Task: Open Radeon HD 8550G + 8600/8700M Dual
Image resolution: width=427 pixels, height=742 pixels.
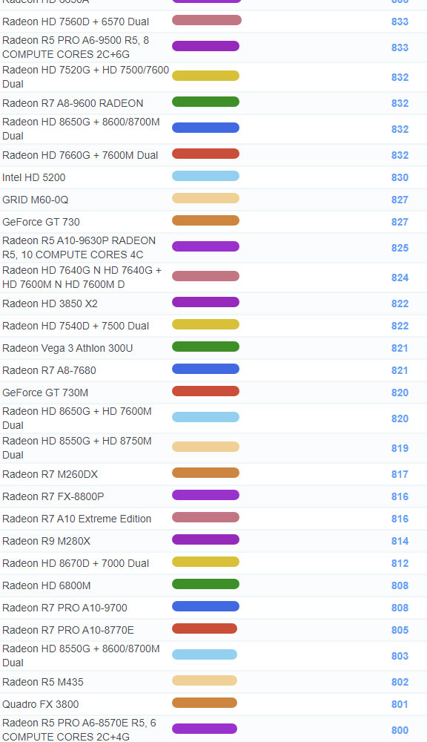Action: [x=81, y=655]
